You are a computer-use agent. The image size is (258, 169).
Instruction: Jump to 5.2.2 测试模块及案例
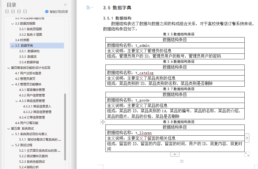33,156
